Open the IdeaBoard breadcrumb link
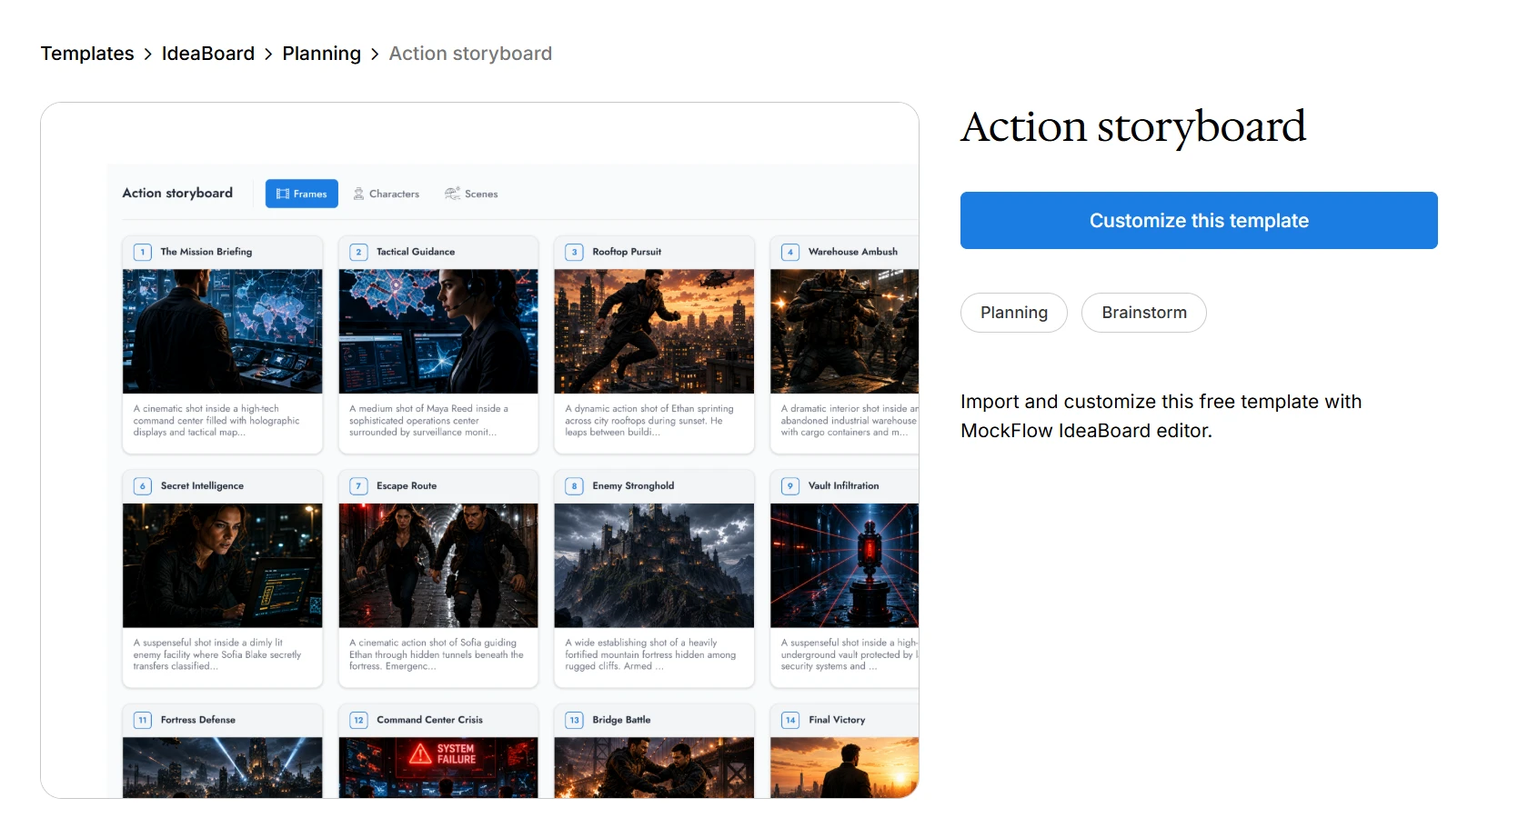 click(x=208, y=54)
